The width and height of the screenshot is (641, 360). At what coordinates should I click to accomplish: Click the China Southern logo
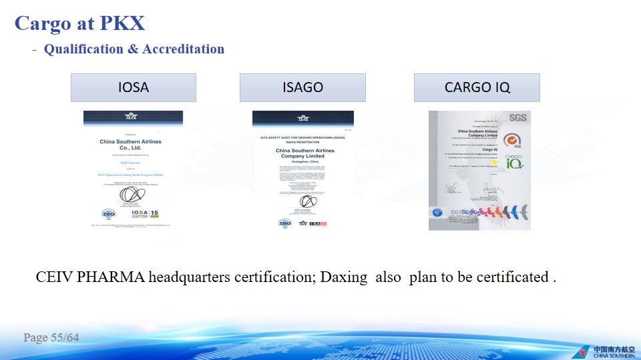coord(605,351)
